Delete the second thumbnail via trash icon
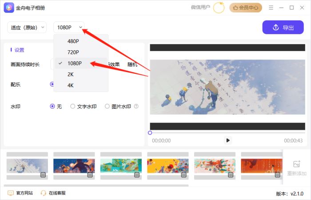 90,175
